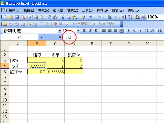The width and height of the screenshot is (164, 123).
Task: Decrease decimal places
Action: click(x=152, y=31)
